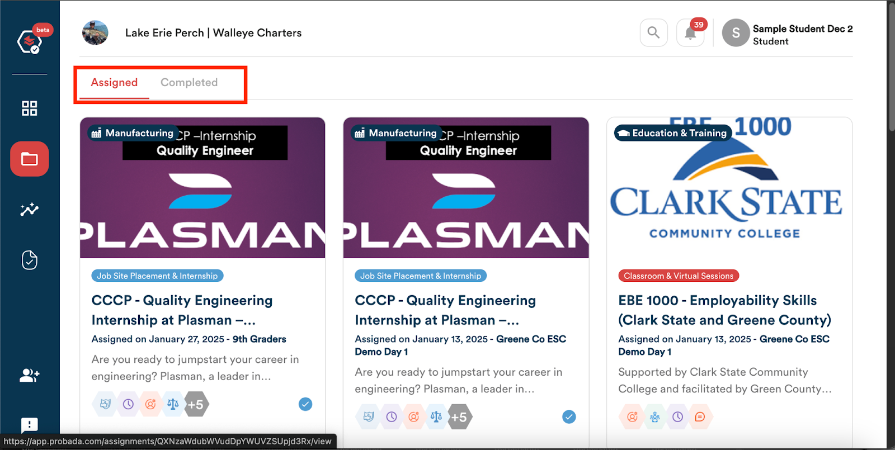
Task: Click the search magnifier icon
Action: point(653,33)
